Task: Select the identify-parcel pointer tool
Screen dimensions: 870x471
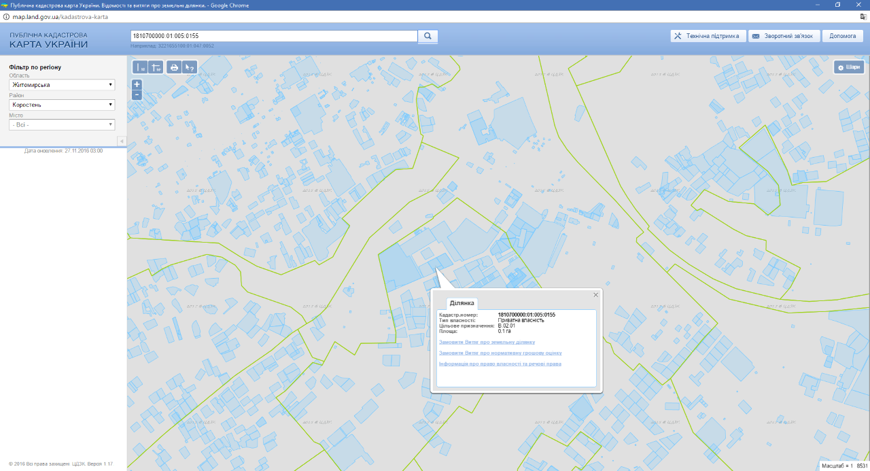Action: (x=190, y=67)
